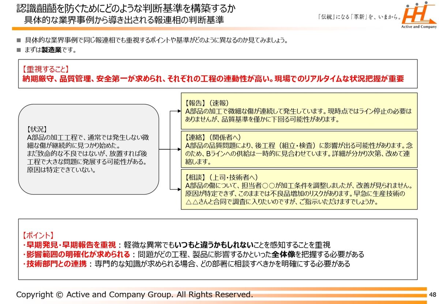Click the text 'A部品の傷について、担当者○○が…'
The height and width of the screenshot is (304, 439).
tap(299, 193)
